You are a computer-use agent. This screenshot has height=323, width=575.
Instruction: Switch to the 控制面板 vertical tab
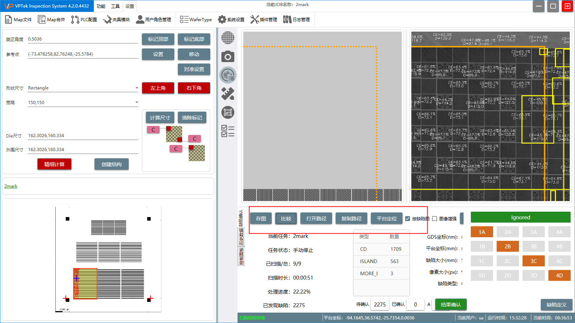(x=241, y=256)
